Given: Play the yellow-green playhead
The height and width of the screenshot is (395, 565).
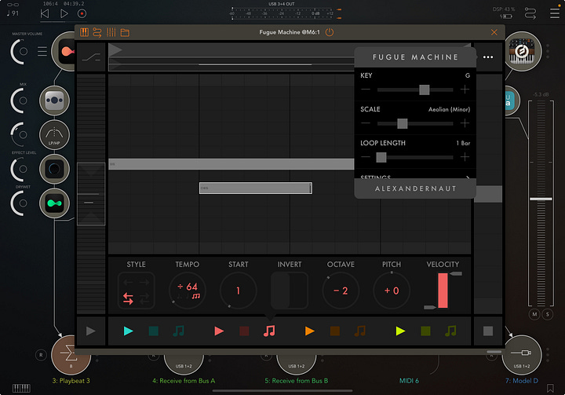Looking at the screenshot, I should [x=400, y=331].
